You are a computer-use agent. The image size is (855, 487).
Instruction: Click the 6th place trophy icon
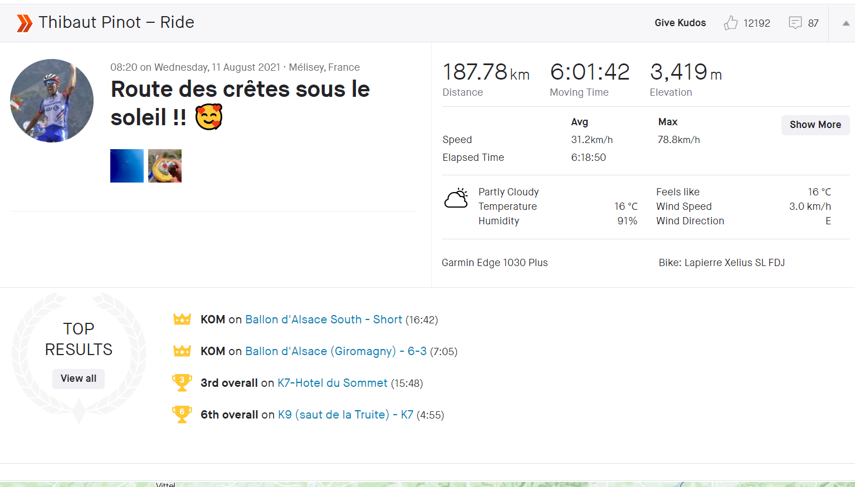pos(182,414)
